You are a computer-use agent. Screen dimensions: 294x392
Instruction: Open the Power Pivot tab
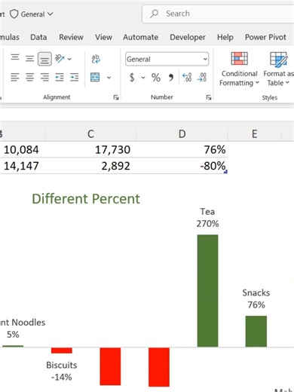point(265,37)
